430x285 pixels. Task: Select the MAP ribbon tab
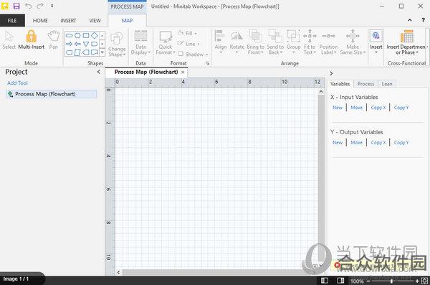128,20
